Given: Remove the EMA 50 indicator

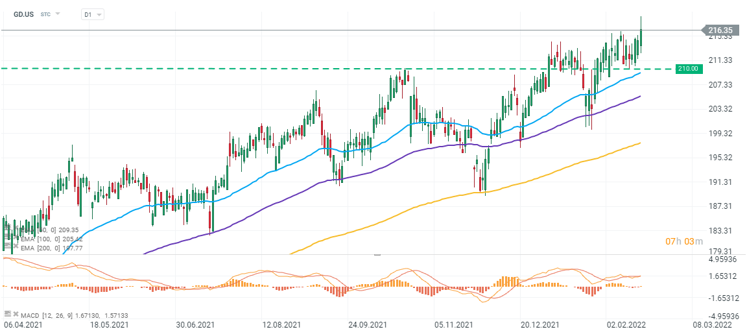Looking at the screenshot, I should [16, 228].
